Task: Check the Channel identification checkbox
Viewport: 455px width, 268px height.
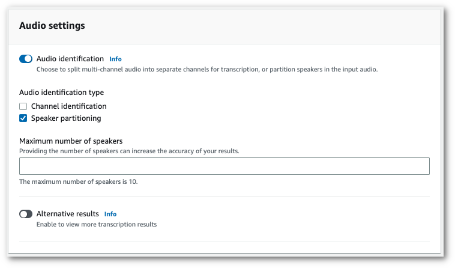Action: (23, 106)
